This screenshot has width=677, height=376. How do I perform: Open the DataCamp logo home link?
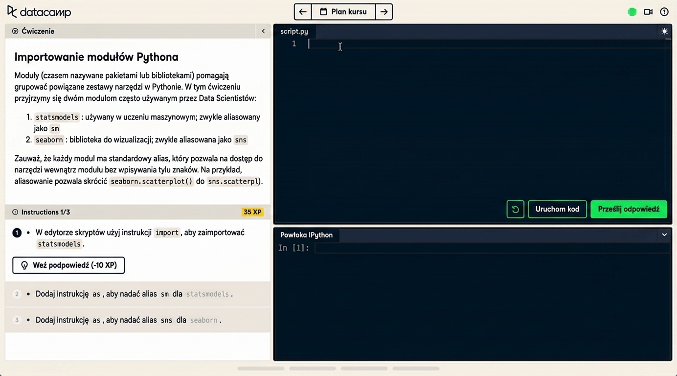click(39, 12)
